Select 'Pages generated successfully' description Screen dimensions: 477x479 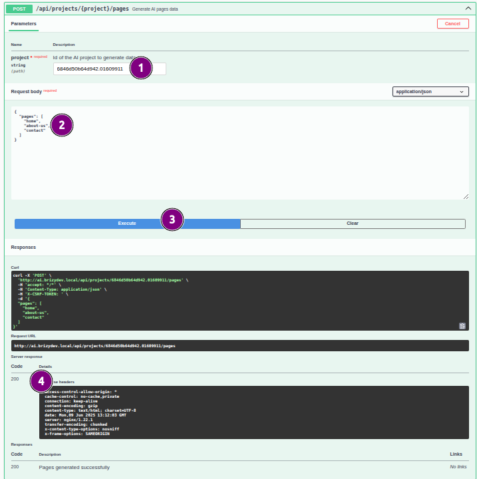[x=75, y=467]
